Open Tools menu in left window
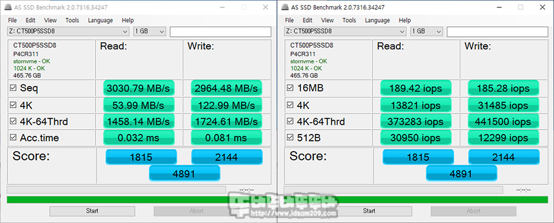554x223 pixels. (x=72, y=20)
